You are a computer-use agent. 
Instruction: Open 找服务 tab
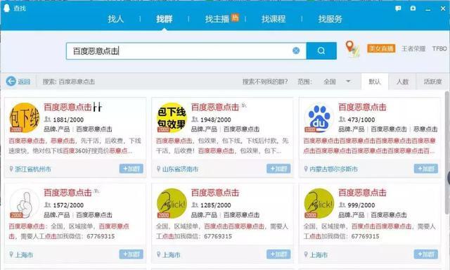330,19
